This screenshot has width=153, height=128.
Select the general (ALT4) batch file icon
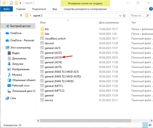point(42,62)
